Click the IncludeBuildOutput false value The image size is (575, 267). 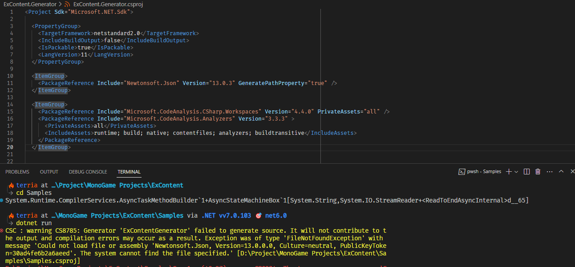[112, 40]
